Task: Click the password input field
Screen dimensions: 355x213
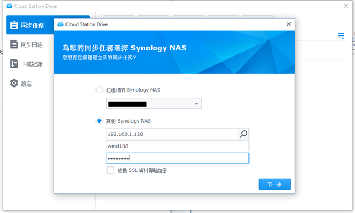Action: [177, 158]
